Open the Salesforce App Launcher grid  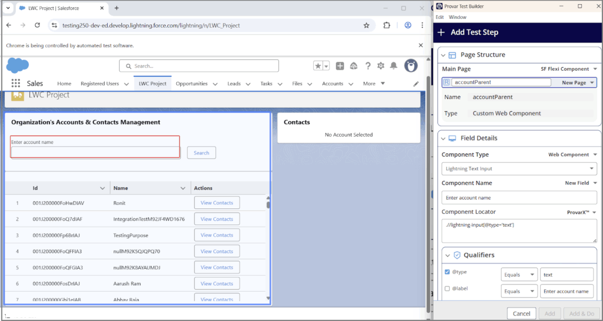(x=15, y=84)
